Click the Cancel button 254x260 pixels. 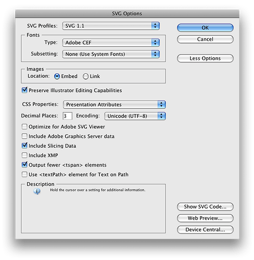[x=205, y=39]
